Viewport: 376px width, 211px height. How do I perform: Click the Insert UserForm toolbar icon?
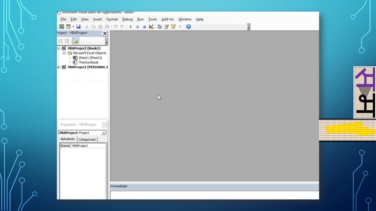[x=68, y=27]
